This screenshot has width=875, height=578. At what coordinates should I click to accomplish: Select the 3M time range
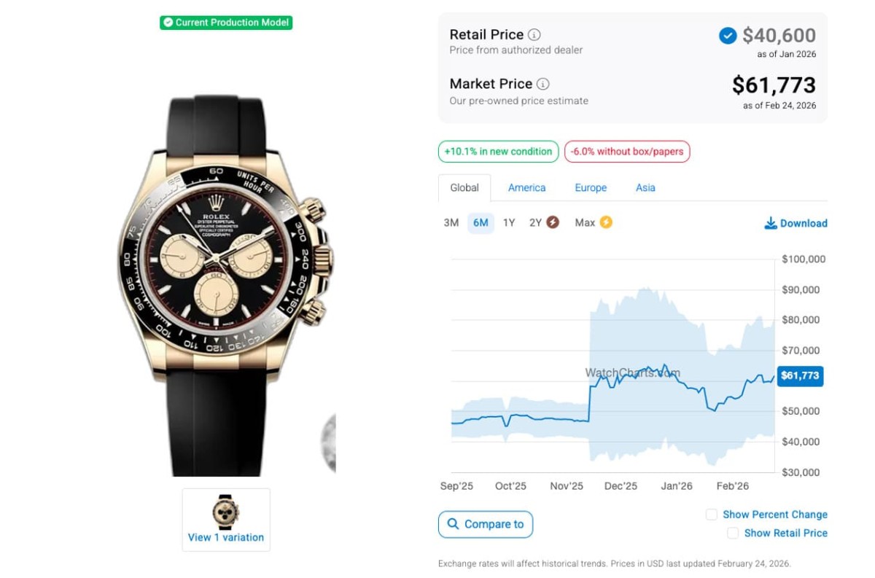coord(451,223)
